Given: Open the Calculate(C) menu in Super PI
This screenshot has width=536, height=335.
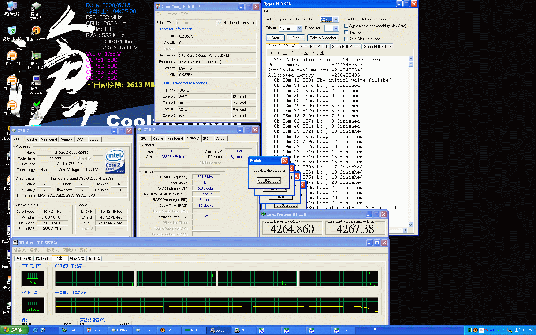Looking at the screenshot, I should 278,53.
